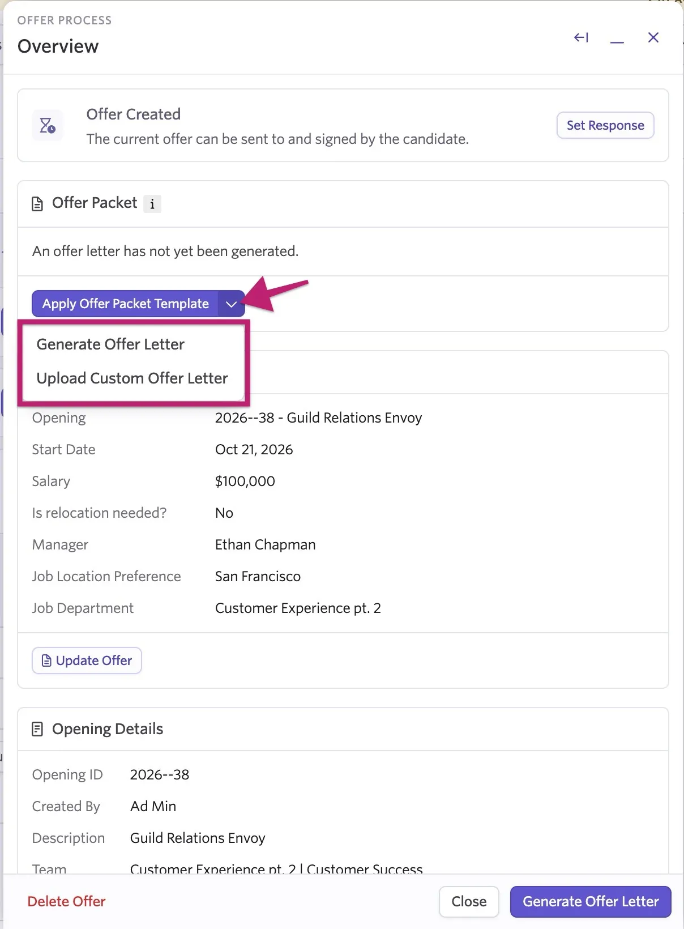Image resolution: width=684 pixels, height=929 pixels.
Task: Select Description value Guild Relations Envoy
Action: coord(198,838)
